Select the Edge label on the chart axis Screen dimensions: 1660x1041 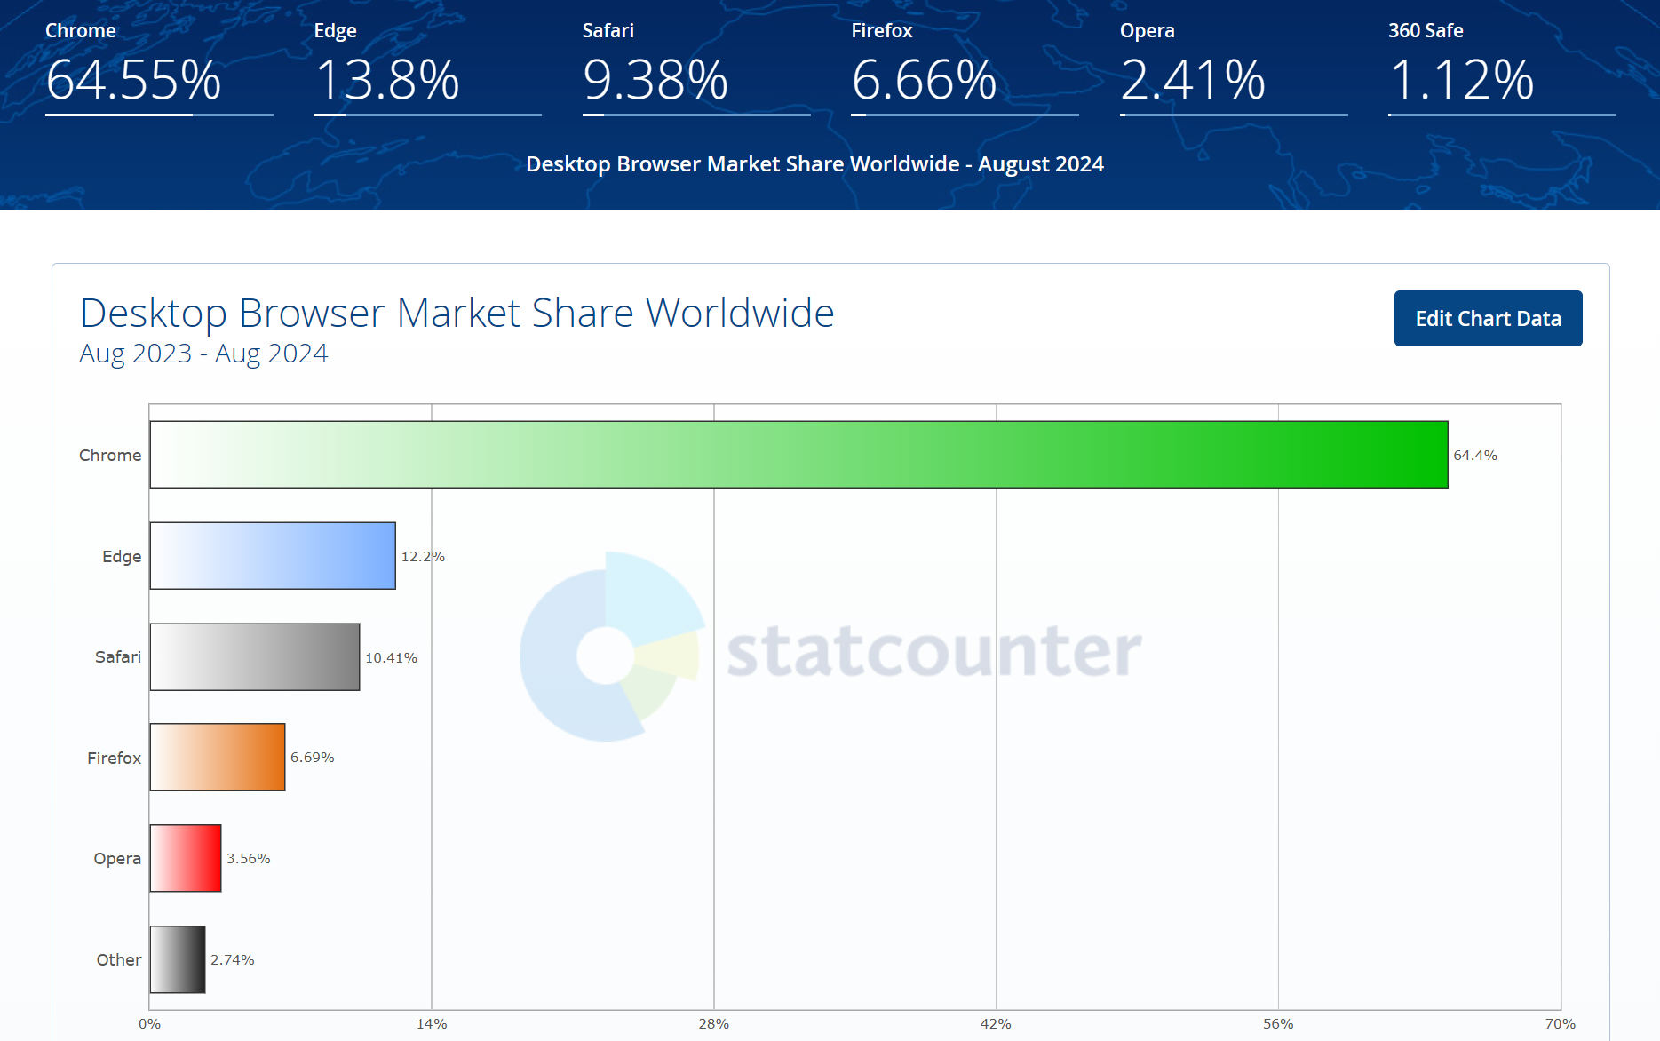[x=122, y=557]
